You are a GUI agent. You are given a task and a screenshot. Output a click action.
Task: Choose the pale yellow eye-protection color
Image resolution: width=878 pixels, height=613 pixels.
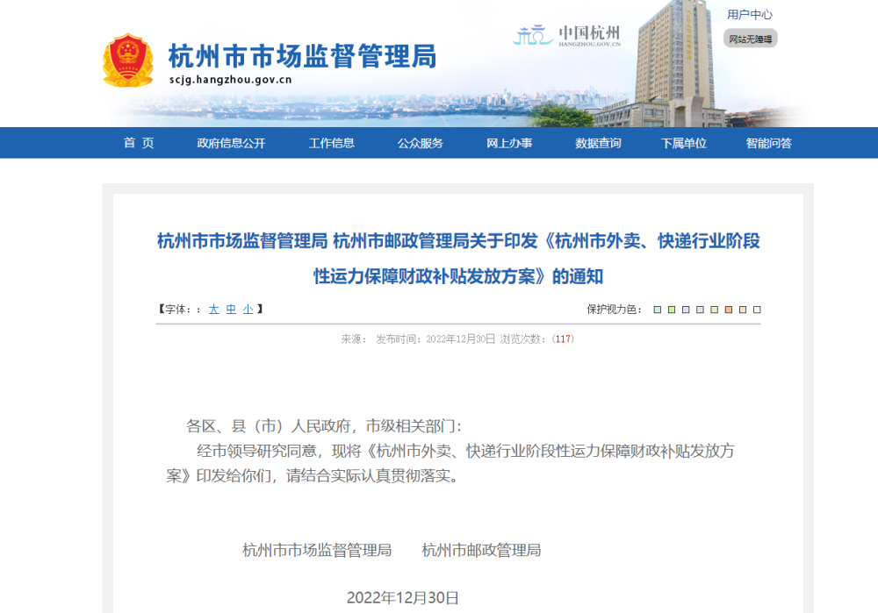tap(714, 310)
